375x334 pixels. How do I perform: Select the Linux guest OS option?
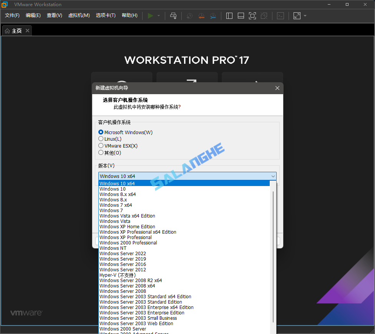click(100, 139)
